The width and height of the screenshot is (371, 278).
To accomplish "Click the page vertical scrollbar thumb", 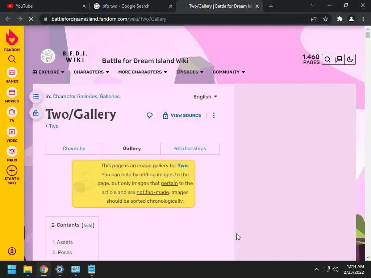I will point(367,35).
